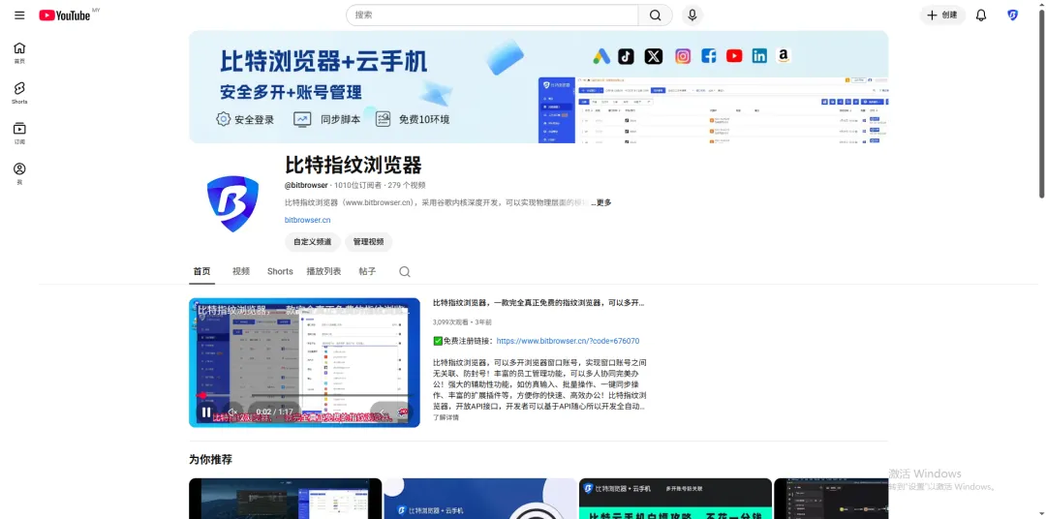Click the YouTube logo
This screenshot has height=519, width=1046.
pos(65,15)
